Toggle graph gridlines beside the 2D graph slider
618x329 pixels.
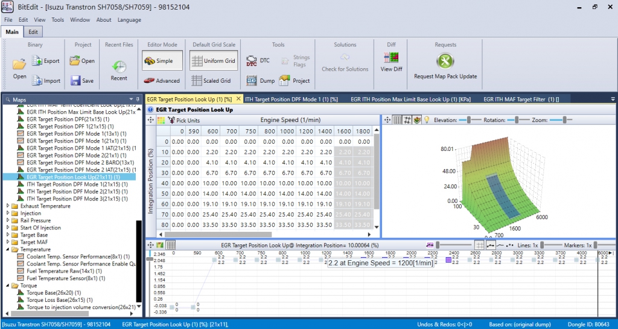click(479, 245)
